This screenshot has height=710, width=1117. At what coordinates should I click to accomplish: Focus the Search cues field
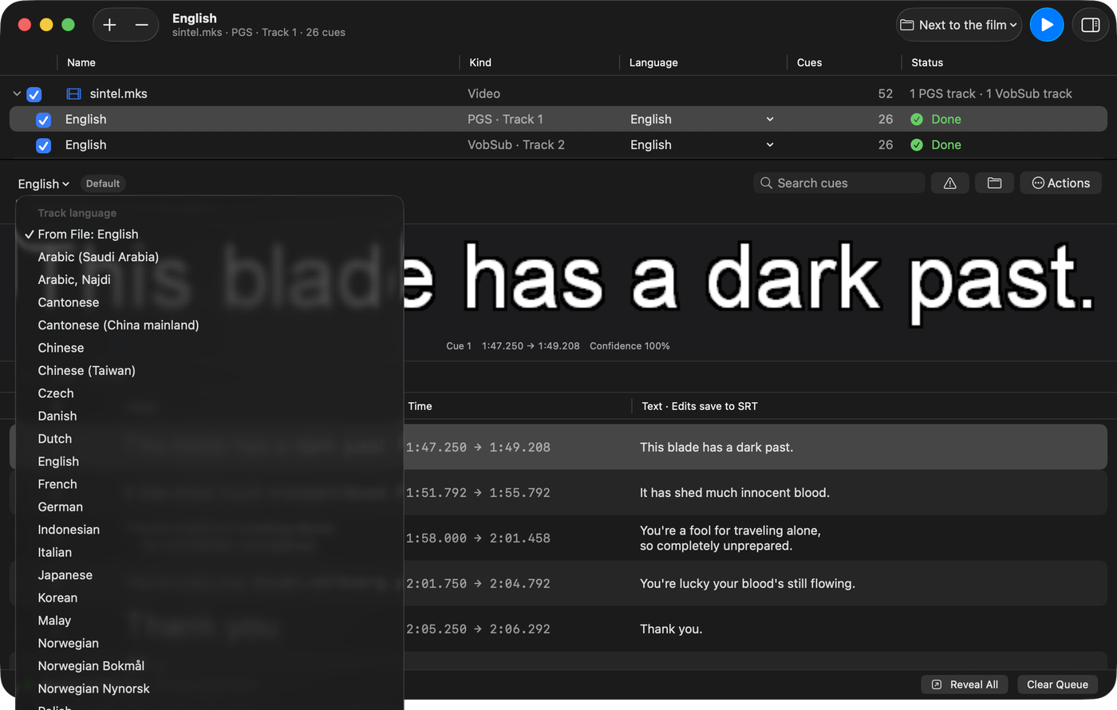(839, 183)
